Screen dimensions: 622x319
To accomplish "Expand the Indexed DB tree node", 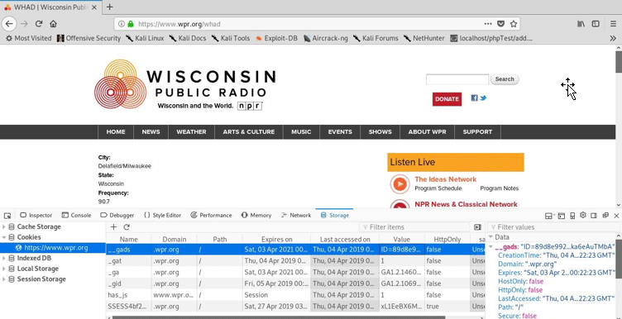I will (4, 258).
